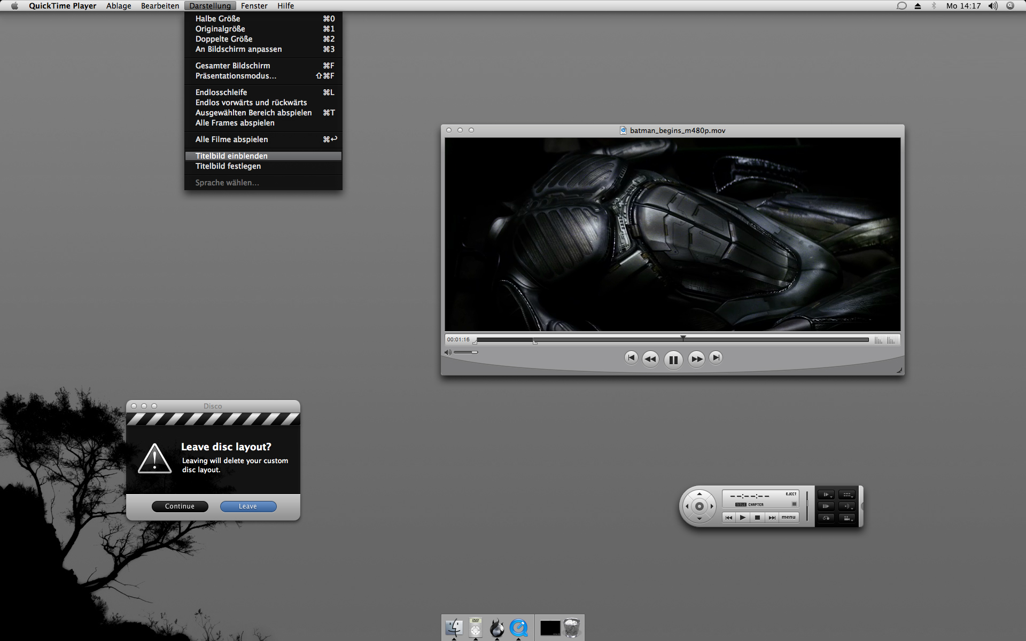Open the Fenster menu
The width and height of the screenshot is (1026, 641).
254,6
